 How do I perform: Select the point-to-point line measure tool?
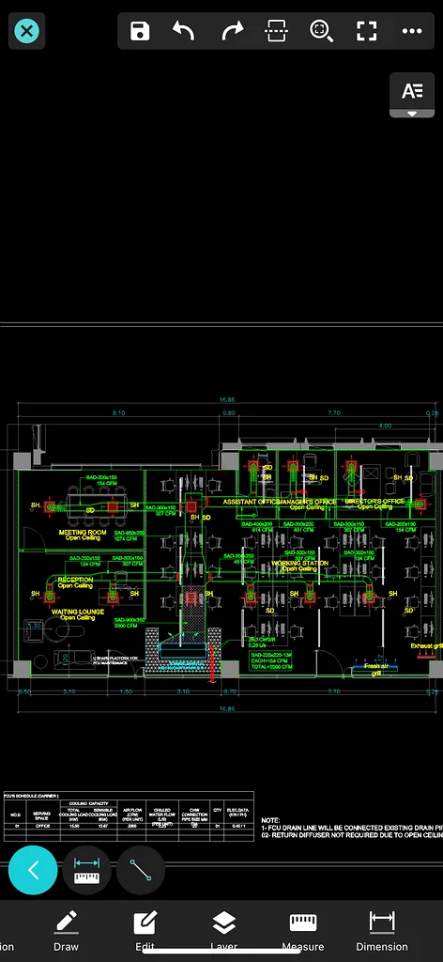[140, 869]
